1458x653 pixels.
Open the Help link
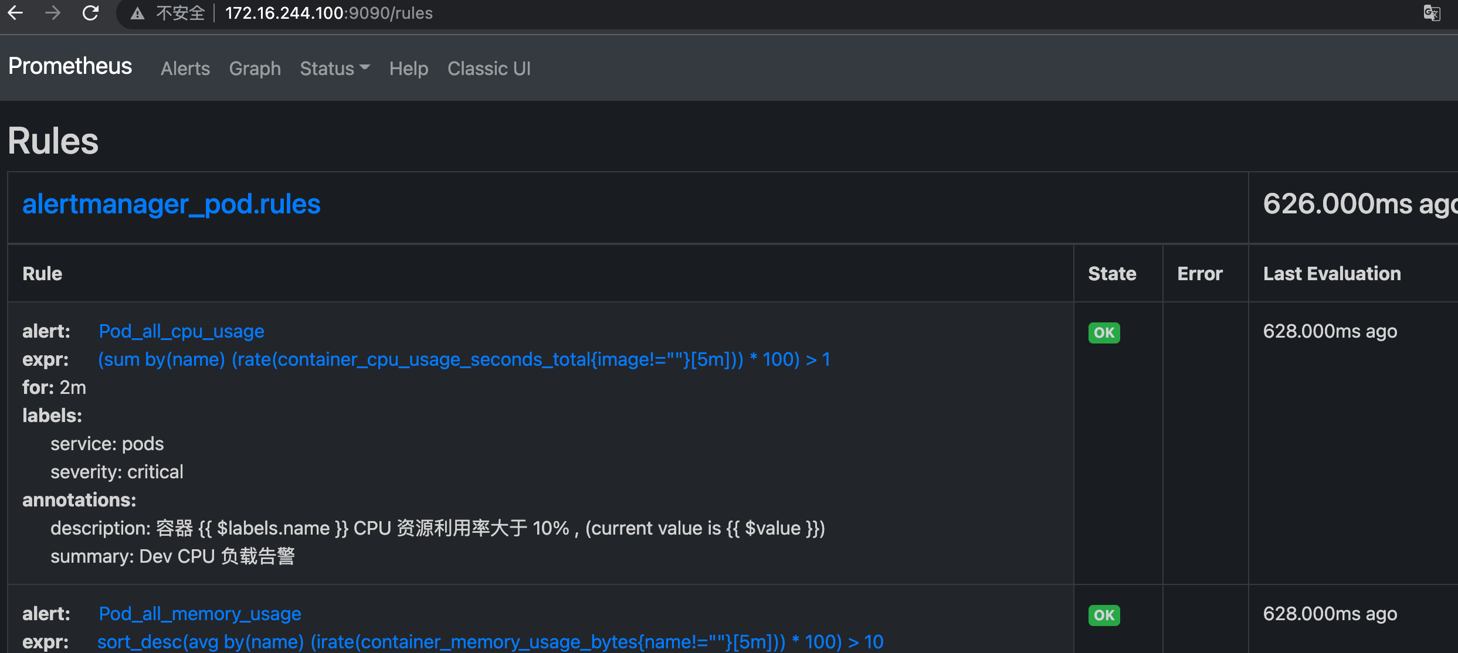tap(409, 69)
